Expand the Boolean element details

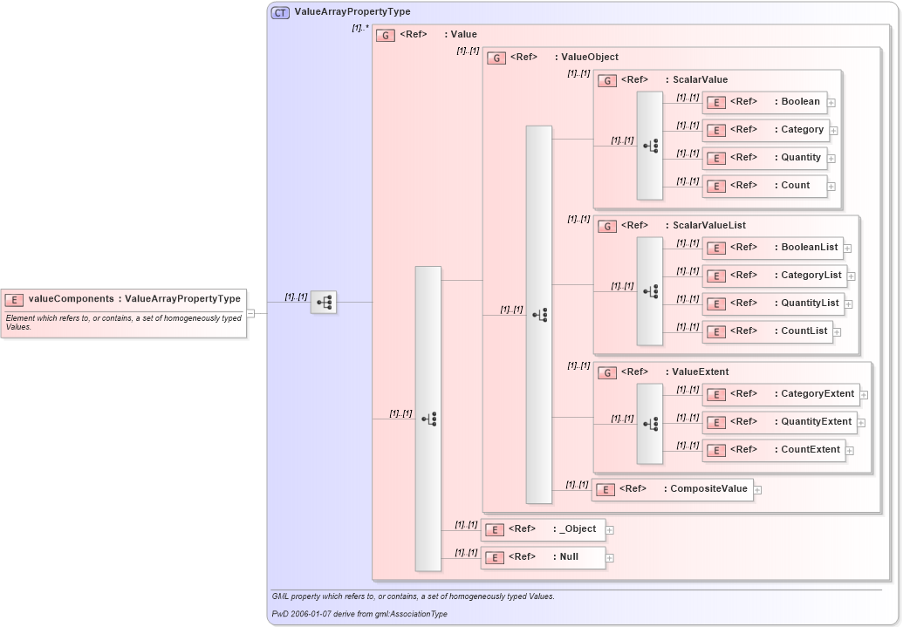click(831, 102)
